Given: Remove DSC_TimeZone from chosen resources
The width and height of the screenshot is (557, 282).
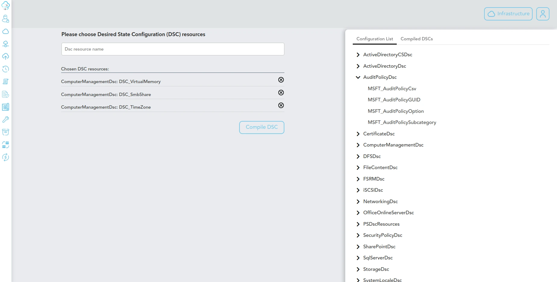Looking at the screenshot, I should pos(281,105).
